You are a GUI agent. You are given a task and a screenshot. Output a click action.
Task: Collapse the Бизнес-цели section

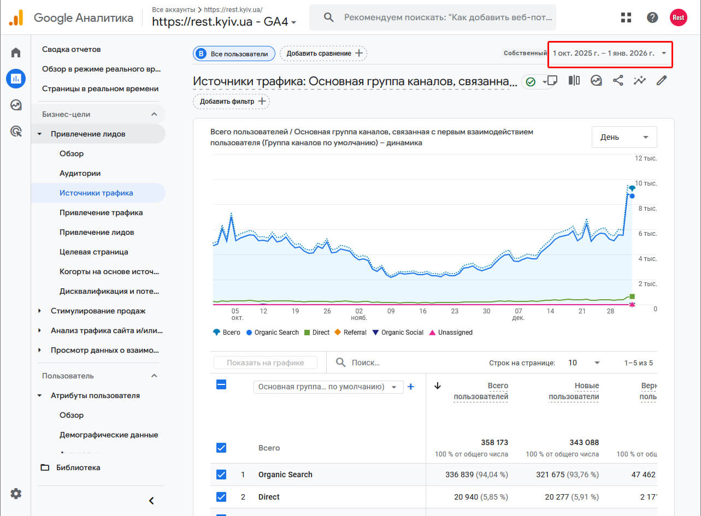[154, 114]
